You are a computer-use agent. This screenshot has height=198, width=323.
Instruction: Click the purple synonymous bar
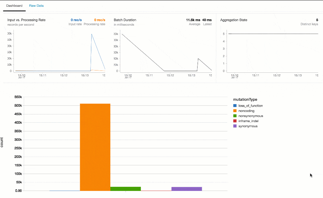[x=186, y=189]
